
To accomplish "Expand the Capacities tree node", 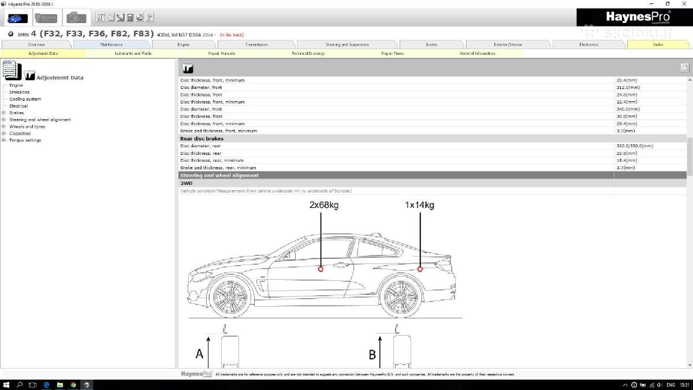I will [3, 133].
